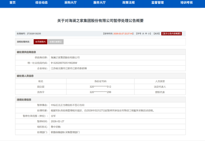
Task: Click the announcement title heading
Action: coord(100,21)
